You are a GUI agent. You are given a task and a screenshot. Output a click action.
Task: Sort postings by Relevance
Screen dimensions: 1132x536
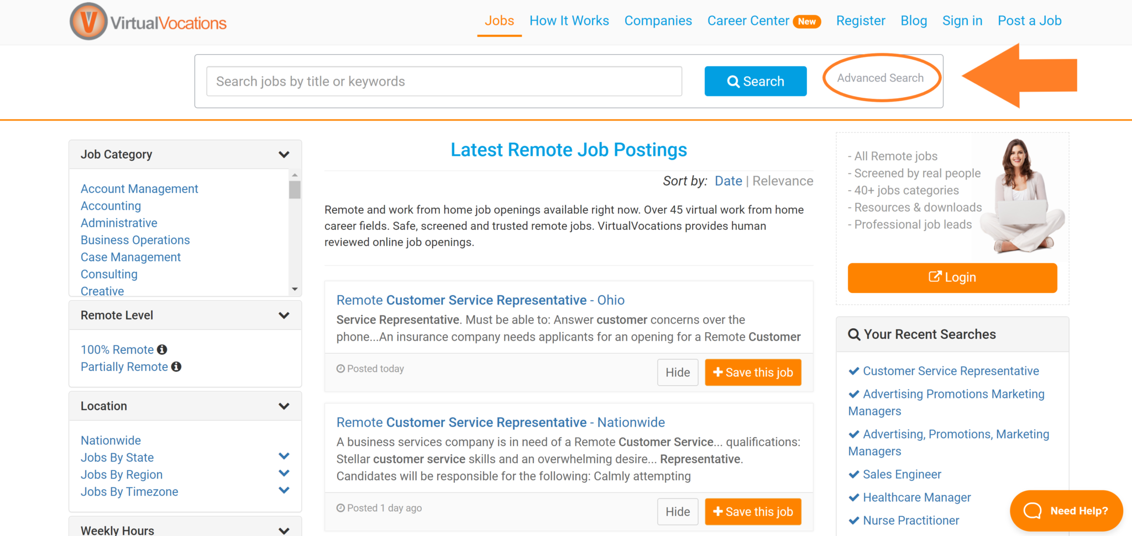[x=782, y=181]
